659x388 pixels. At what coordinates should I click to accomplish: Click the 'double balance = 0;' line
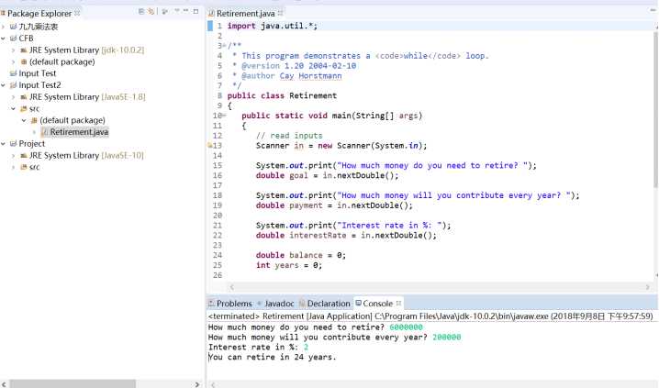(x=301, y=255)
